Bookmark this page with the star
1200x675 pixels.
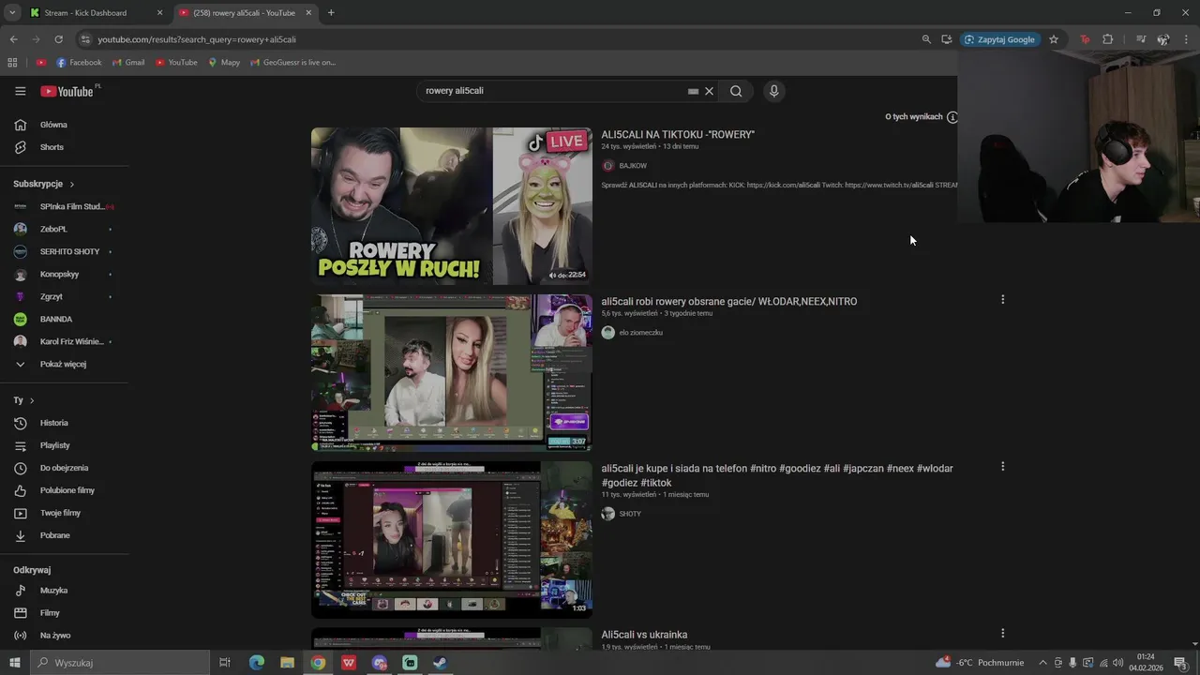pos(1054,39)
